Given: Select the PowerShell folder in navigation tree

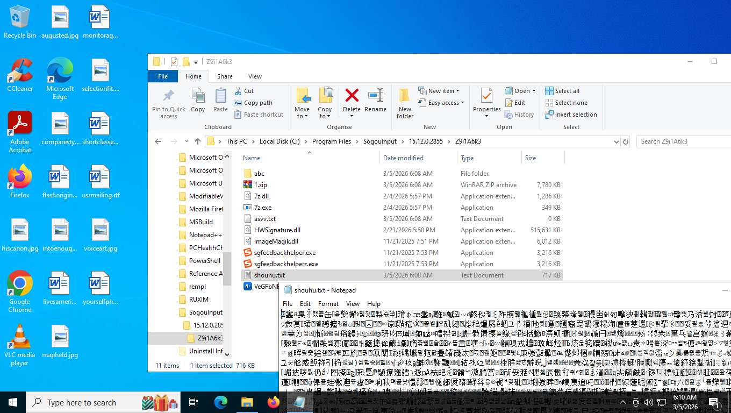Looking at the screenshot, I should point(200,261).
